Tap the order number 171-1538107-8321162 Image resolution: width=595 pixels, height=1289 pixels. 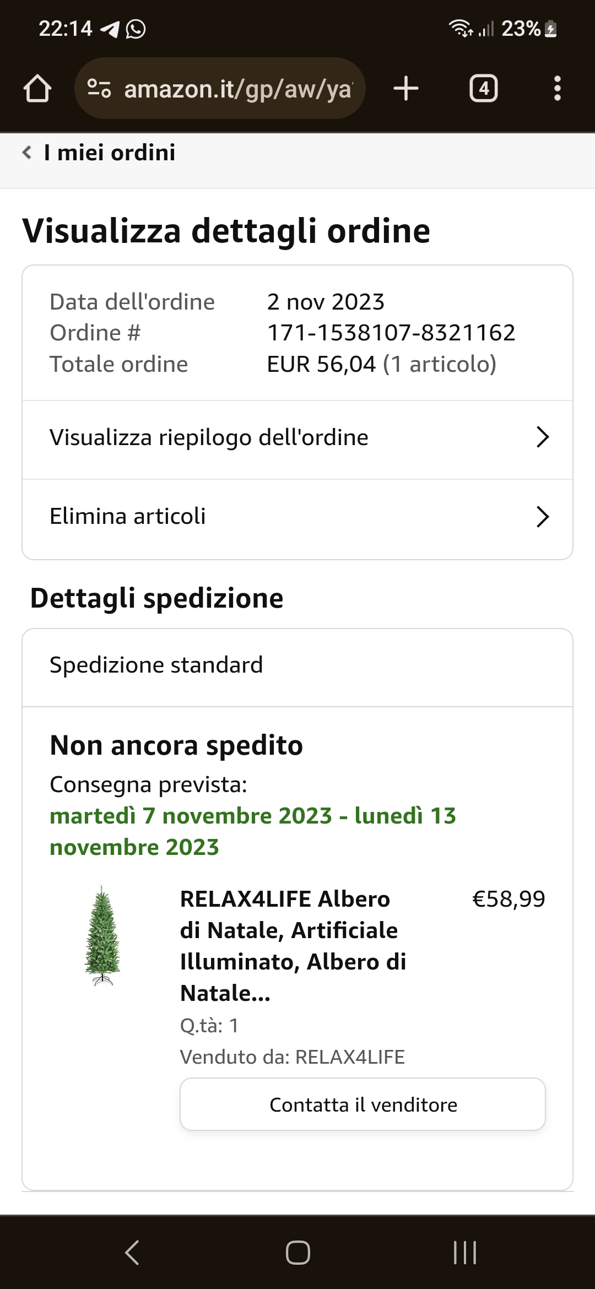click(391, 333)
